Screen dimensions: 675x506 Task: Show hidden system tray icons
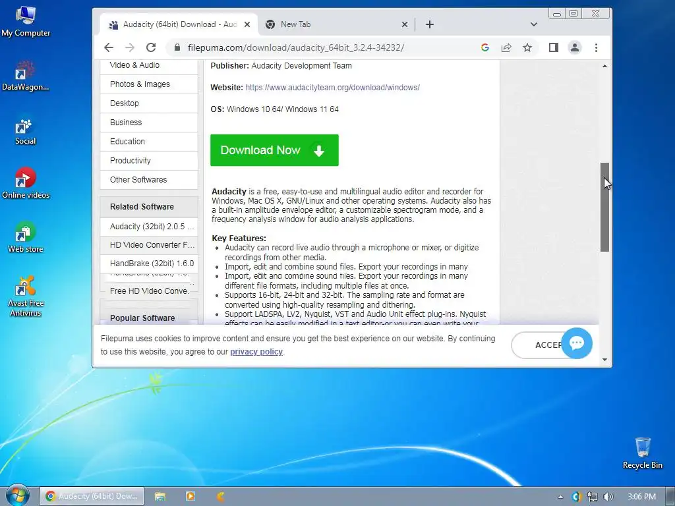560,497
